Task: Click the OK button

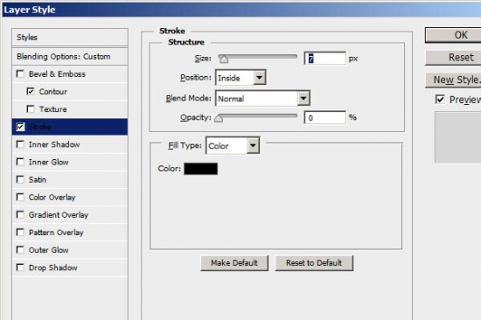Action: coord(453,35)
